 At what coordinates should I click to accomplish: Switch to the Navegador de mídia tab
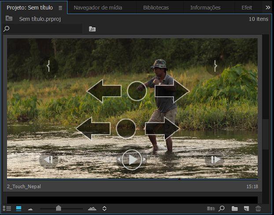[98, 7]
